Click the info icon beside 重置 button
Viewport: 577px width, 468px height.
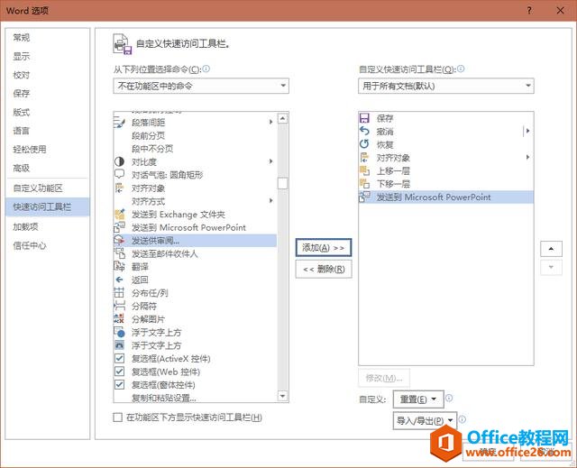point(449,398)
